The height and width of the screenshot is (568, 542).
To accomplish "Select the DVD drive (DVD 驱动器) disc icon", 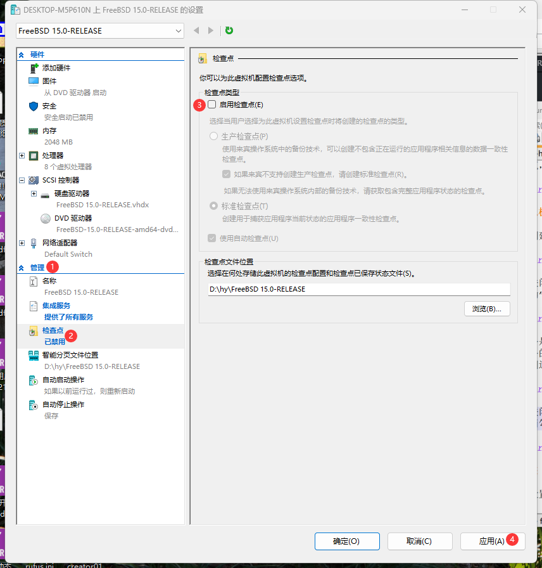I will (46, 219).
